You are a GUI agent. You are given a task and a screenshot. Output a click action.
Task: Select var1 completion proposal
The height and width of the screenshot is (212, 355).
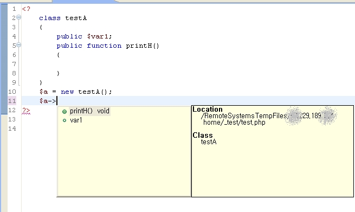[x=76, y=120]
